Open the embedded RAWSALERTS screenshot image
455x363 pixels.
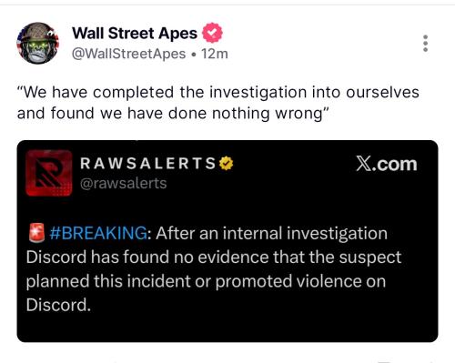pos(227,241)
